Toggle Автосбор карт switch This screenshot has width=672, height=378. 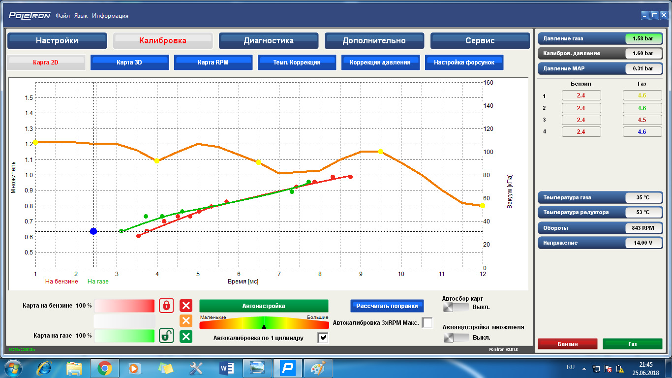(x=456, y=307)
